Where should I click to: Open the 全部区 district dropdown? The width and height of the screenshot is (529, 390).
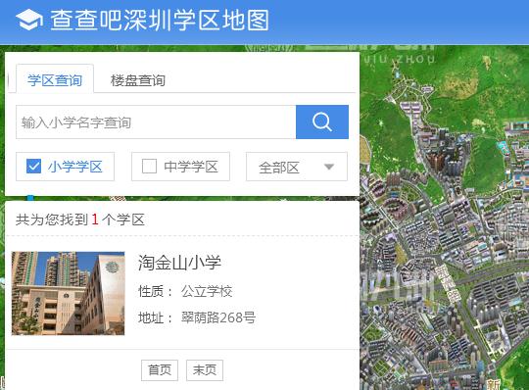coord(297,167)
